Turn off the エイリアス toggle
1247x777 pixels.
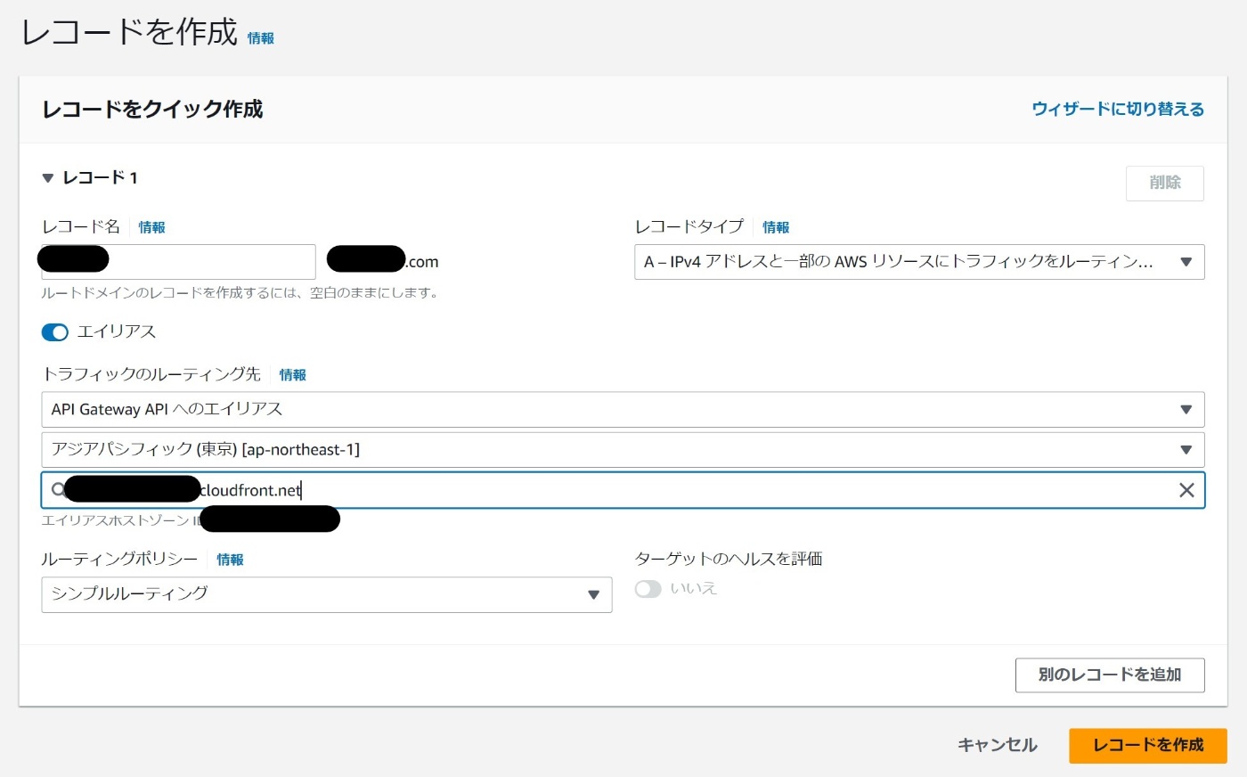click(x=55, y=332)
